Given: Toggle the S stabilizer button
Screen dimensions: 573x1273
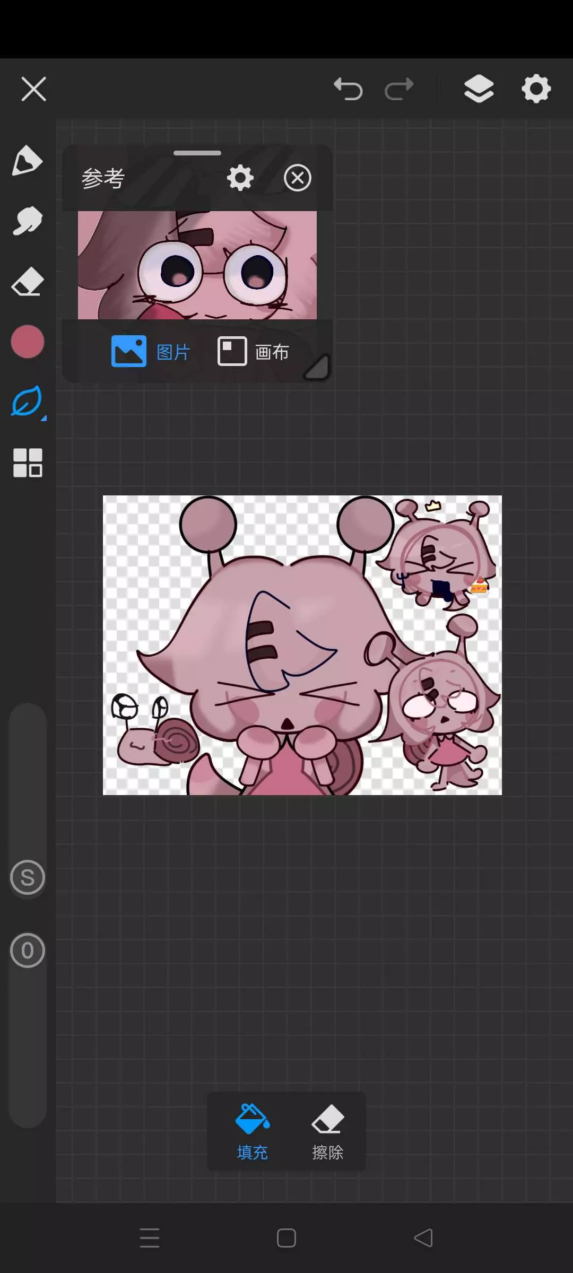Looking at the screenshot, I should tap(28, 877).
